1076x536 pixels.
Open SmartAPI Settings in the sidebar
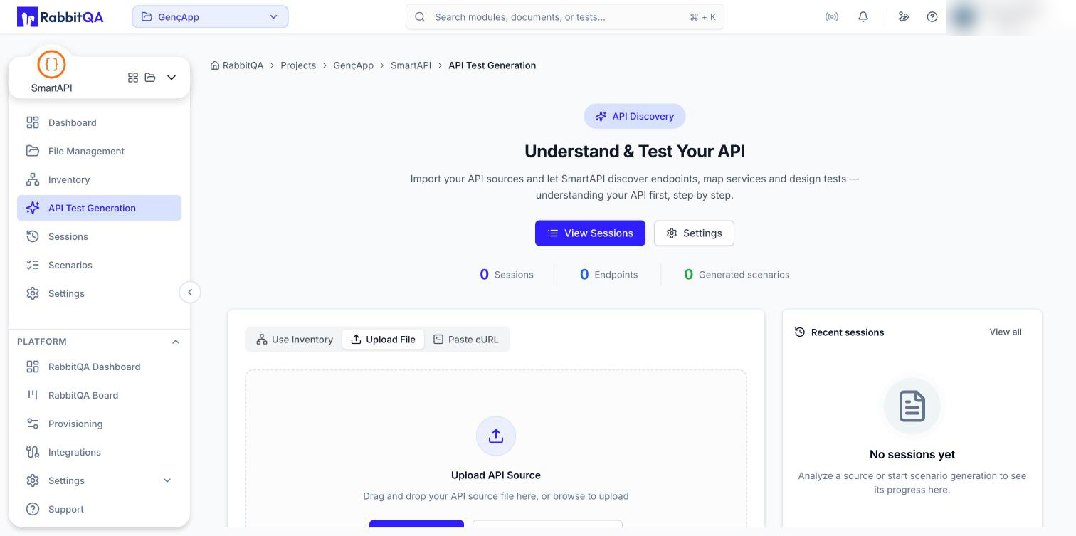99,293
